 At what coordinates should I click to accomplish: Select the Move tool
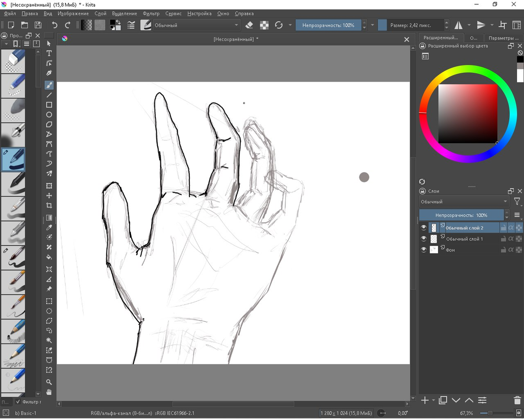pyautogui.click(x=49, y=196)
